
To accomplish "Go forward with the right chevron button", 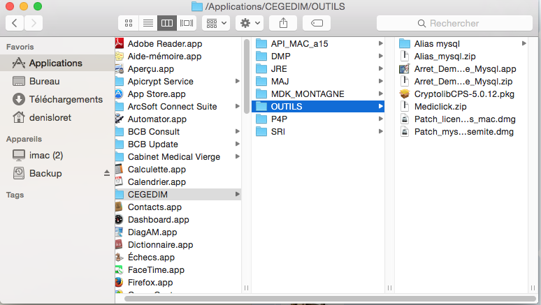I will coord(34,23).
